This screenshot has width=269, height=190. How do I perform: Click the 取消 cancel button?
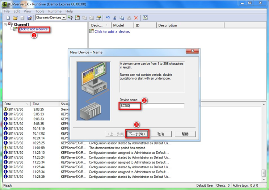pyautogui.click(x=161, y=134)
